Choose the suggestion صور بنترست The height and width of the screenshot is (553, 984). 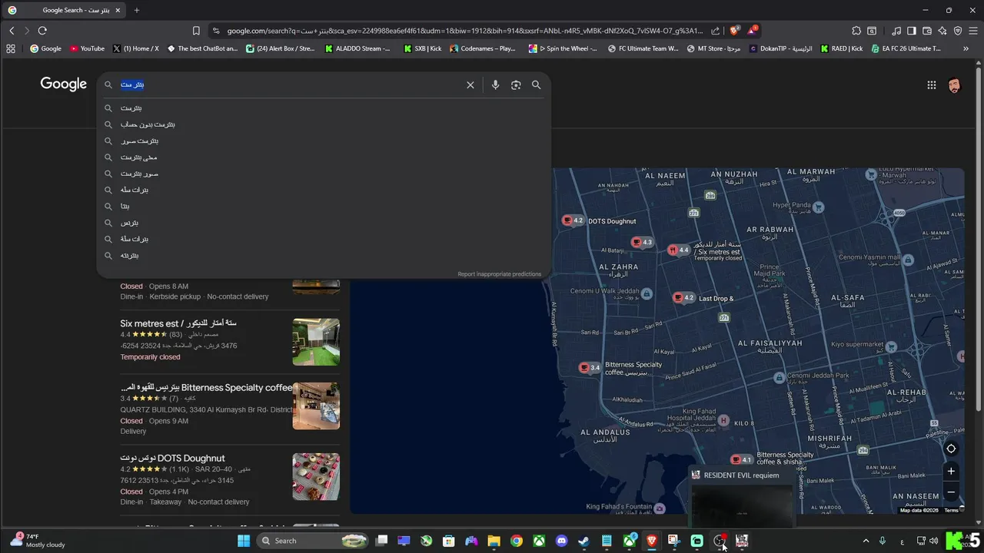pyautogui.click(x=323, y=174)
